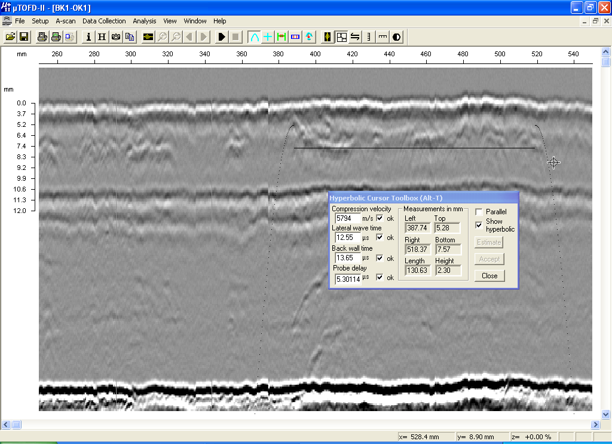This screenshot has height=444, width=612.
Task: Click the vertical scrollbar up arrow
Action: tap(606, 51)
